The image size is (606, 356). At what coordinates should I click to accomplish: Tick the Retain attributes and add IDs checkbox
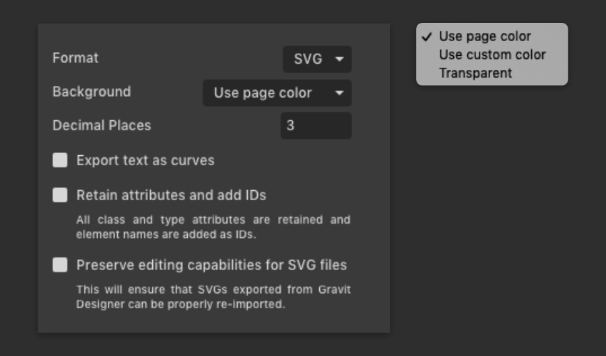[61, 195]
